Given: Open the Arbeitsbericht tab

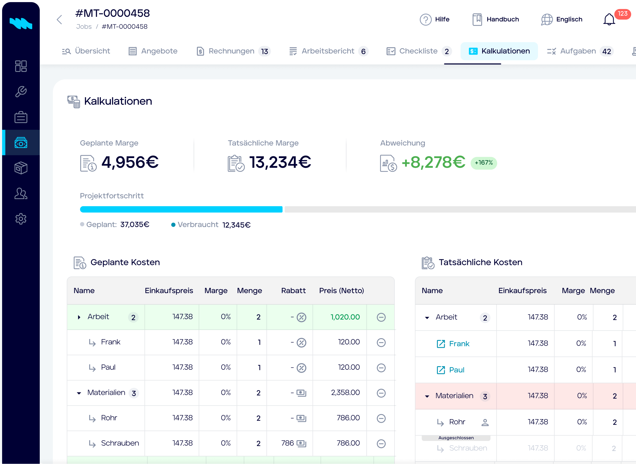Looking at the screenshot, I should click(329, 51).
